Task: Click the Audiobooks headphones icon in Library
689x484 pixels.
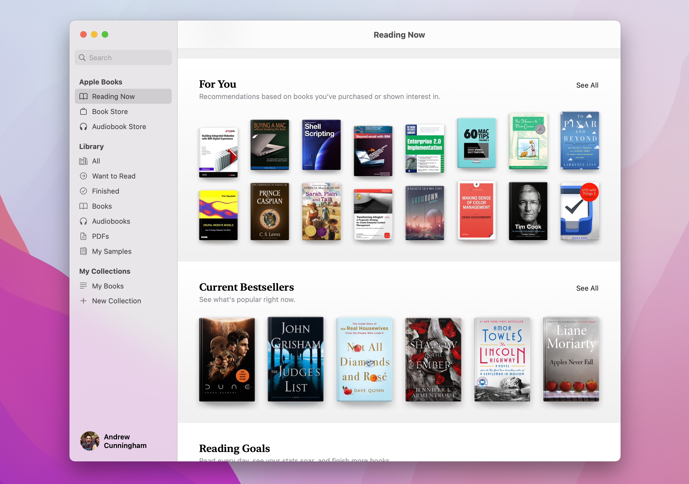Action: pyautogui.click(x=83, y=221)
